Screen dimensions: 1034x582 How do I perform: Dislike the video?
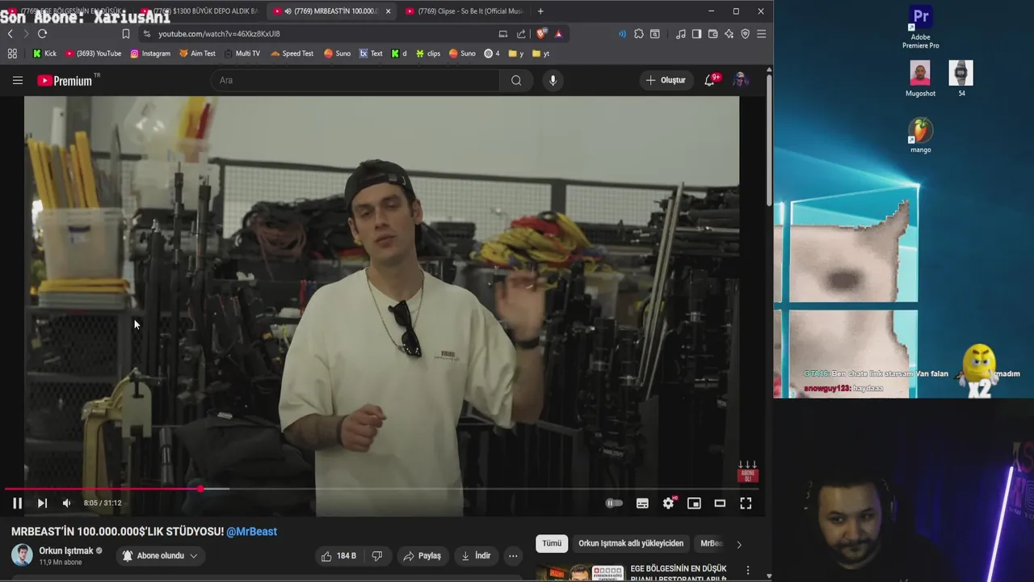pyautogui.click(x=376, y=555)
